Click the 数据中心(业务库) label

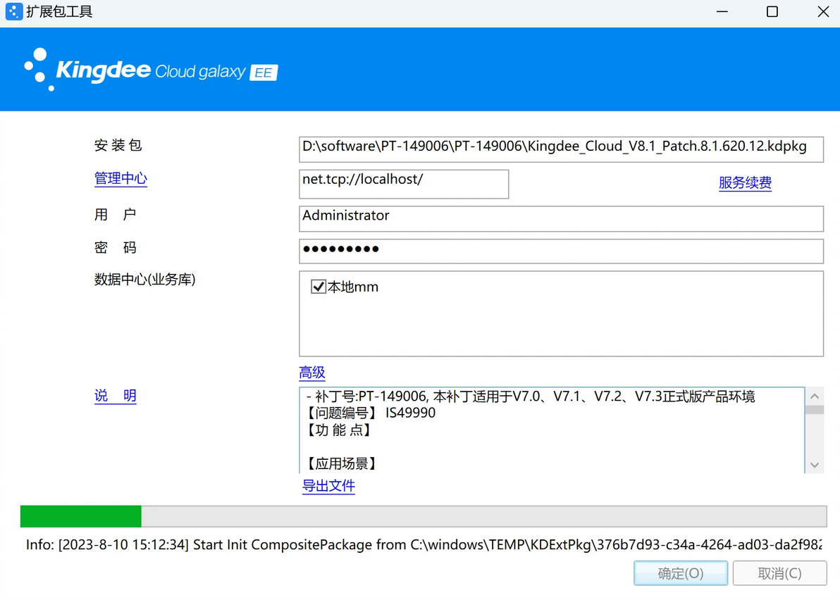pos(144,279)
